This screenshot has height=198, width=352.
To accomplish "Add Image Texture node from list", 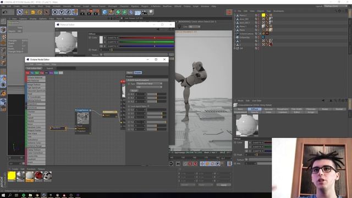I will coord(36,85).
